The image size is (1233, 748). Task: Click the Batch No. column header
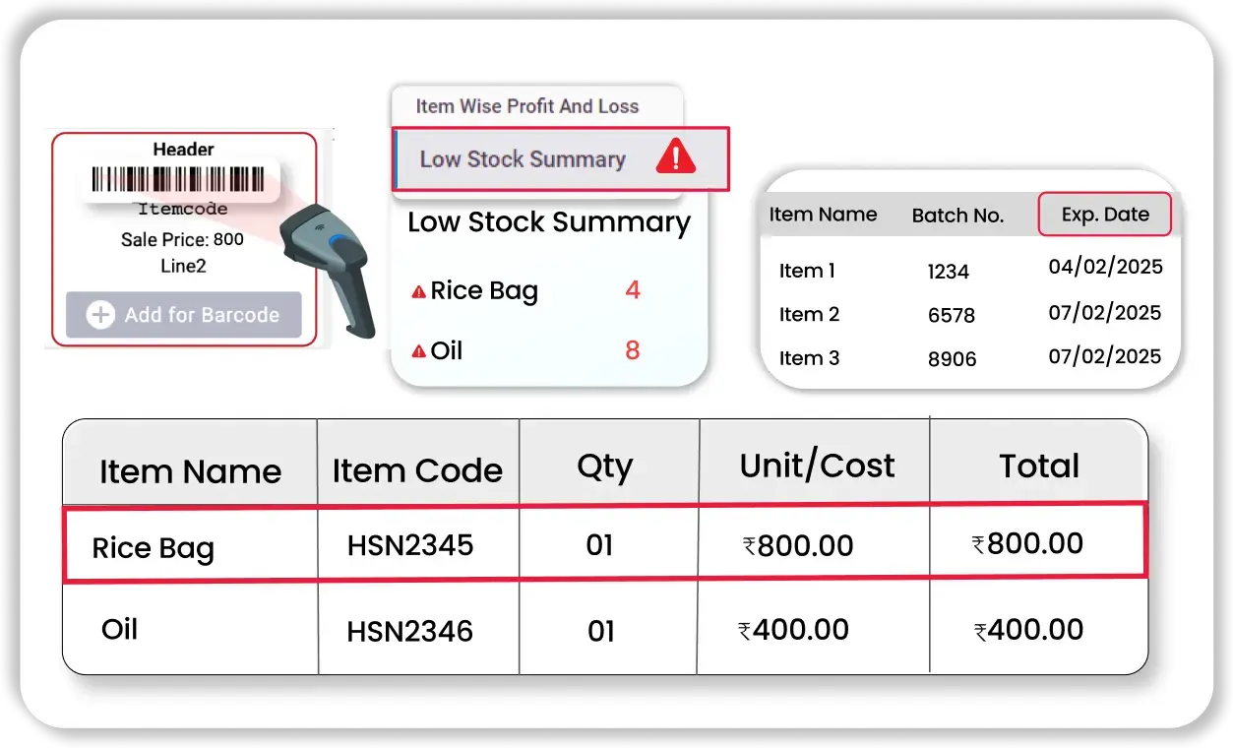[x=957, y=216]
